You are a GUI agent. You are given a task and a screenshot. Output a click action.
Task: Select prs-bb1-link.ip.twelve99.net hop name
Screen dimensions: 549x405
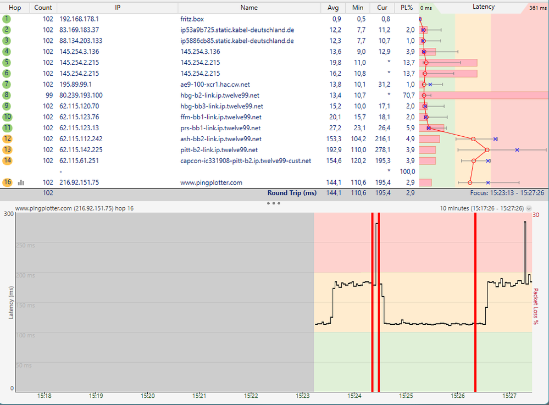pos(220,127)
